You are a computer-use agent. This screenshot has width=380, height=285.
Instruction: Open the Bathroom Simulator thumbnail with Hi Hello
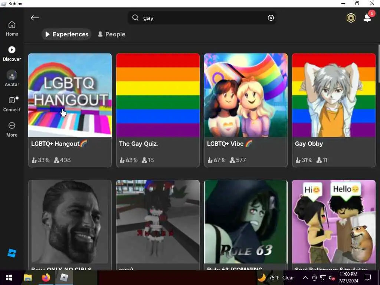point(334,222)
